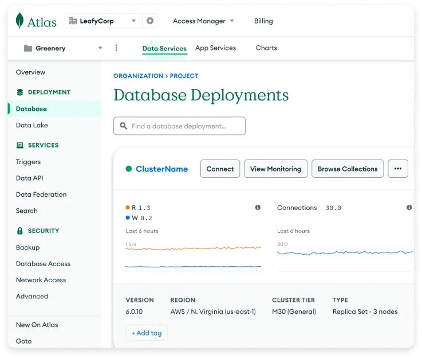Open Network Access in the sidebar
422x358 pixels.
pos(41,280)
